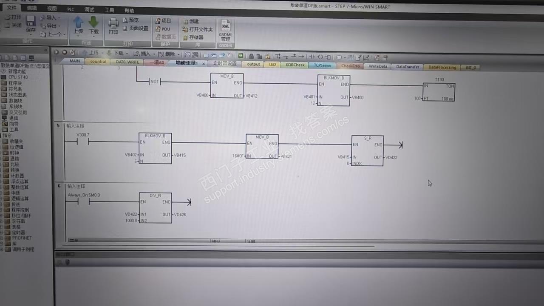Click the Memory (存储器) library icon
The width and height of the screenshot is (544, 306).
185,37
